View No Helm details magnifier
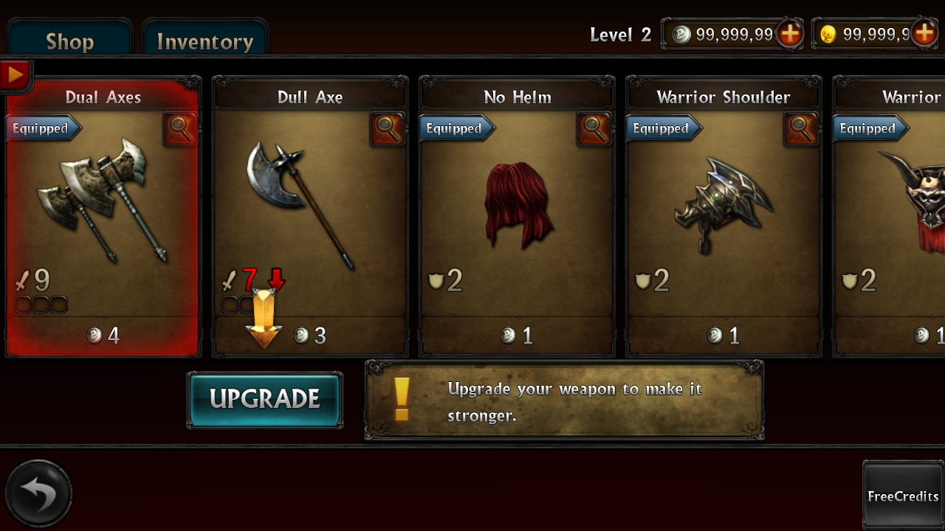945x531 pixels. 594,128
